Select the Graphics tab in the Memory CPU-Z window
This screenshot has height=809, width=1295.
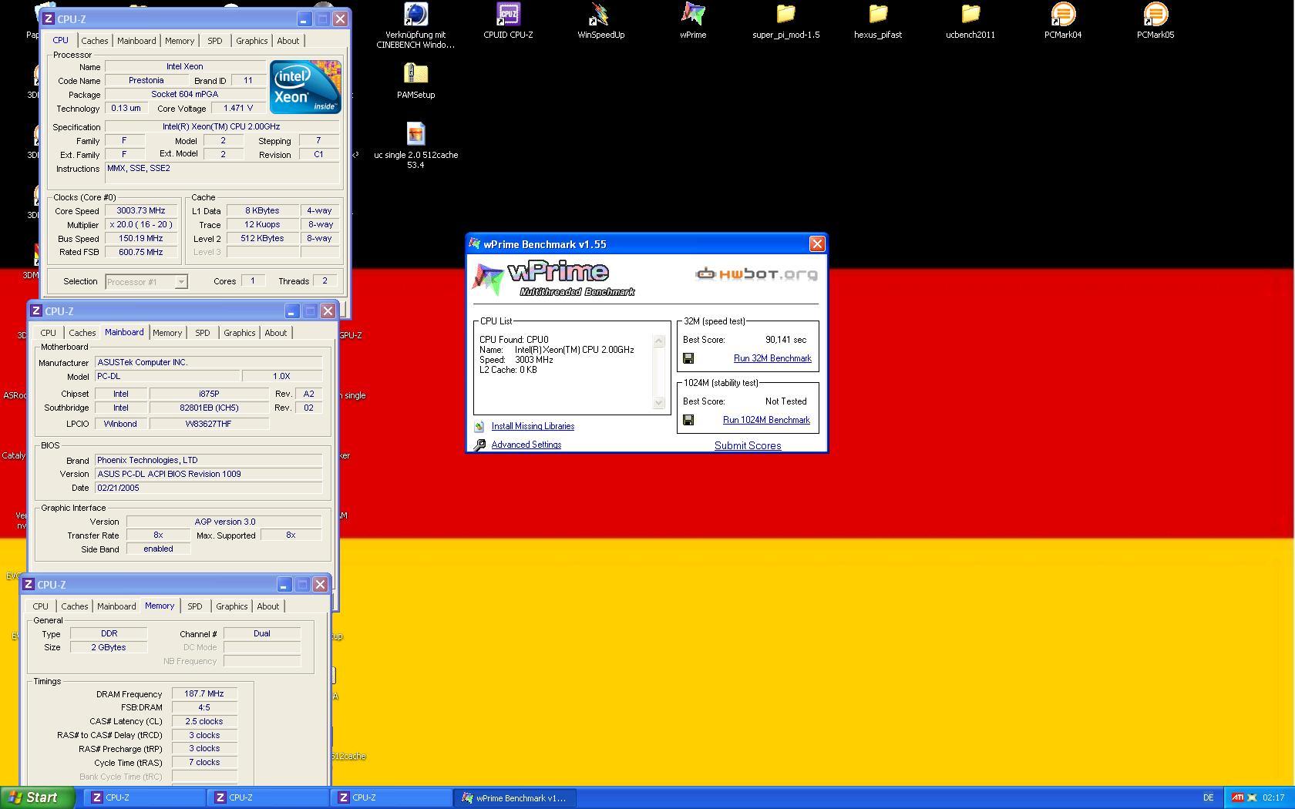(x=232, y=606)
